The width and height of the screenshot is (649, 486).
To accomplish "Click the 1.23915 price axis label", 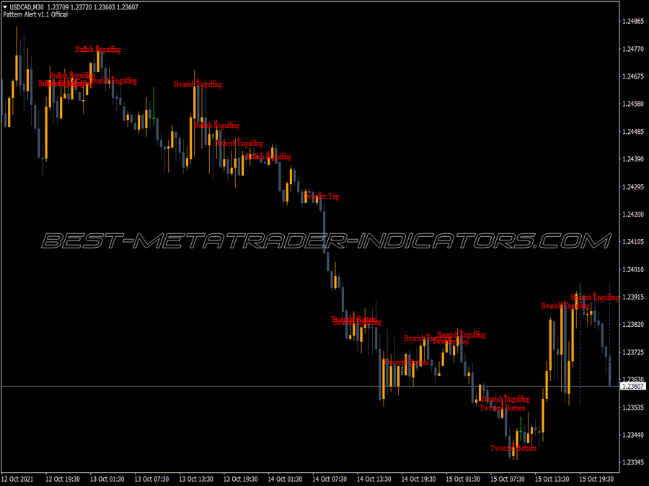I will (633, 297).
